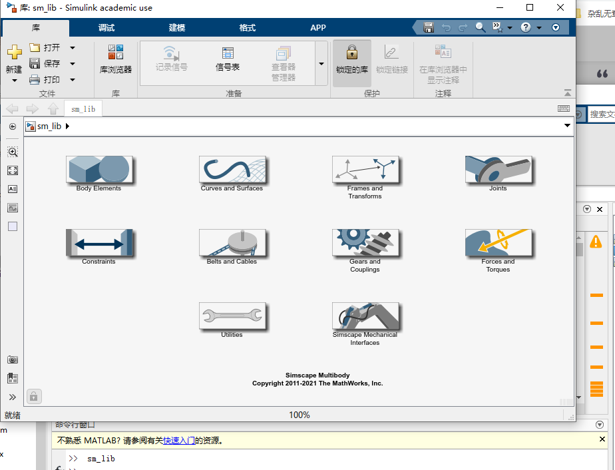
Task: Click the help question mark icon
Action: (x=526, y=27)
